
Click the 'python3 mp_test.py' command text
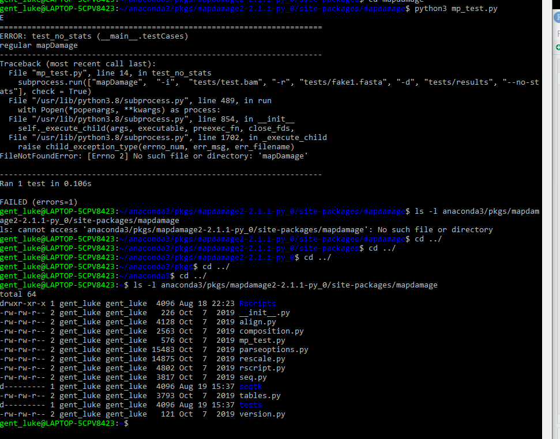point(456,8)
